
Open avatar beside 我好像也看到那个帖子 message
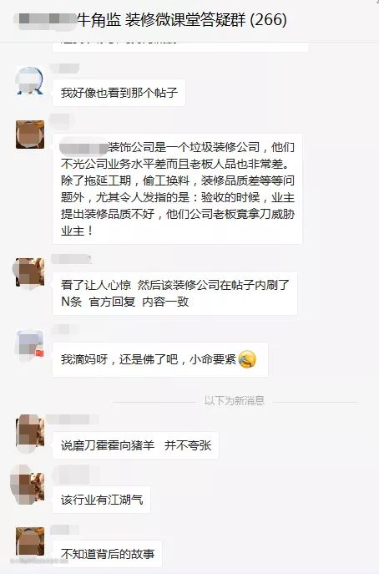30,80
